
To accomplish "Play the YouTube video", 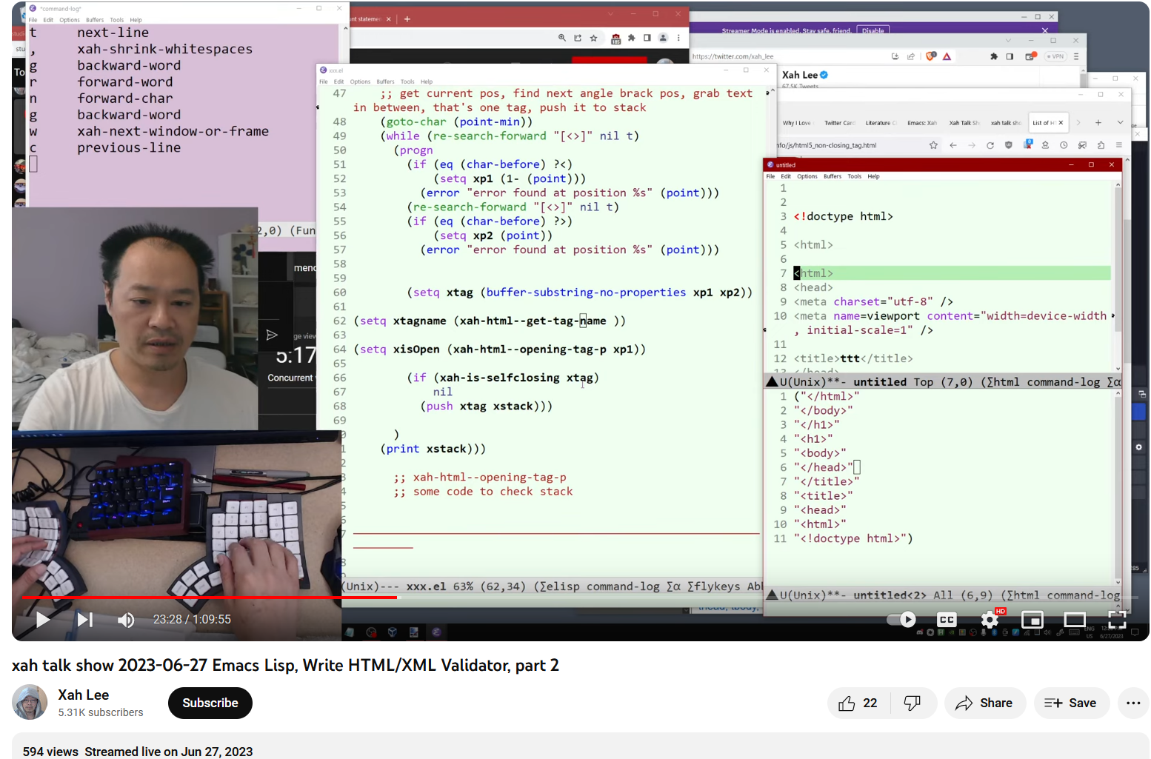I will [x=43, y=619].
